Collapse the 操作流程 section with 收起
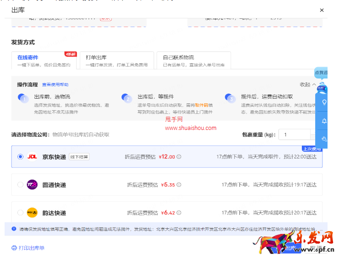This screenshot has width=339, height=259. (x=307, y=84)
